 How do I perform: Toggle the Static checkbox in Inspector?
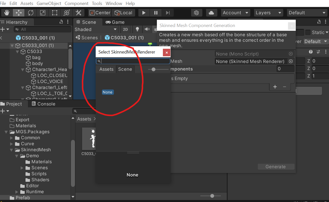308,32
